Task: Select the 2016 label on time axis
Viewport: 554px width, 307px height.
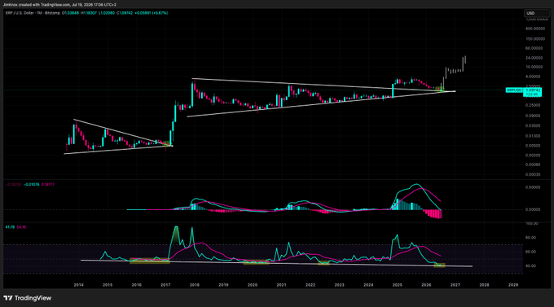Action: pyautogui.click(x=136, y=285)
